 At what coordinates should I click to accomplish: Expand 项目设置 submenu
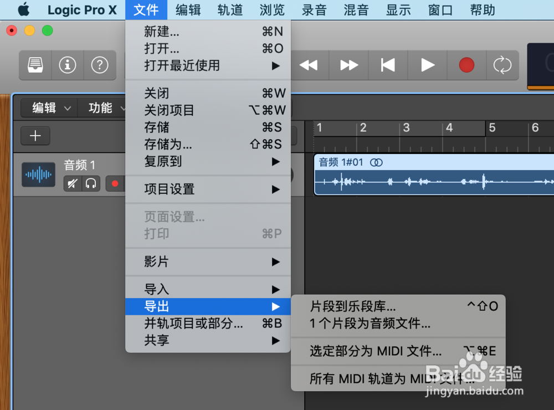[x=208, y=189]
